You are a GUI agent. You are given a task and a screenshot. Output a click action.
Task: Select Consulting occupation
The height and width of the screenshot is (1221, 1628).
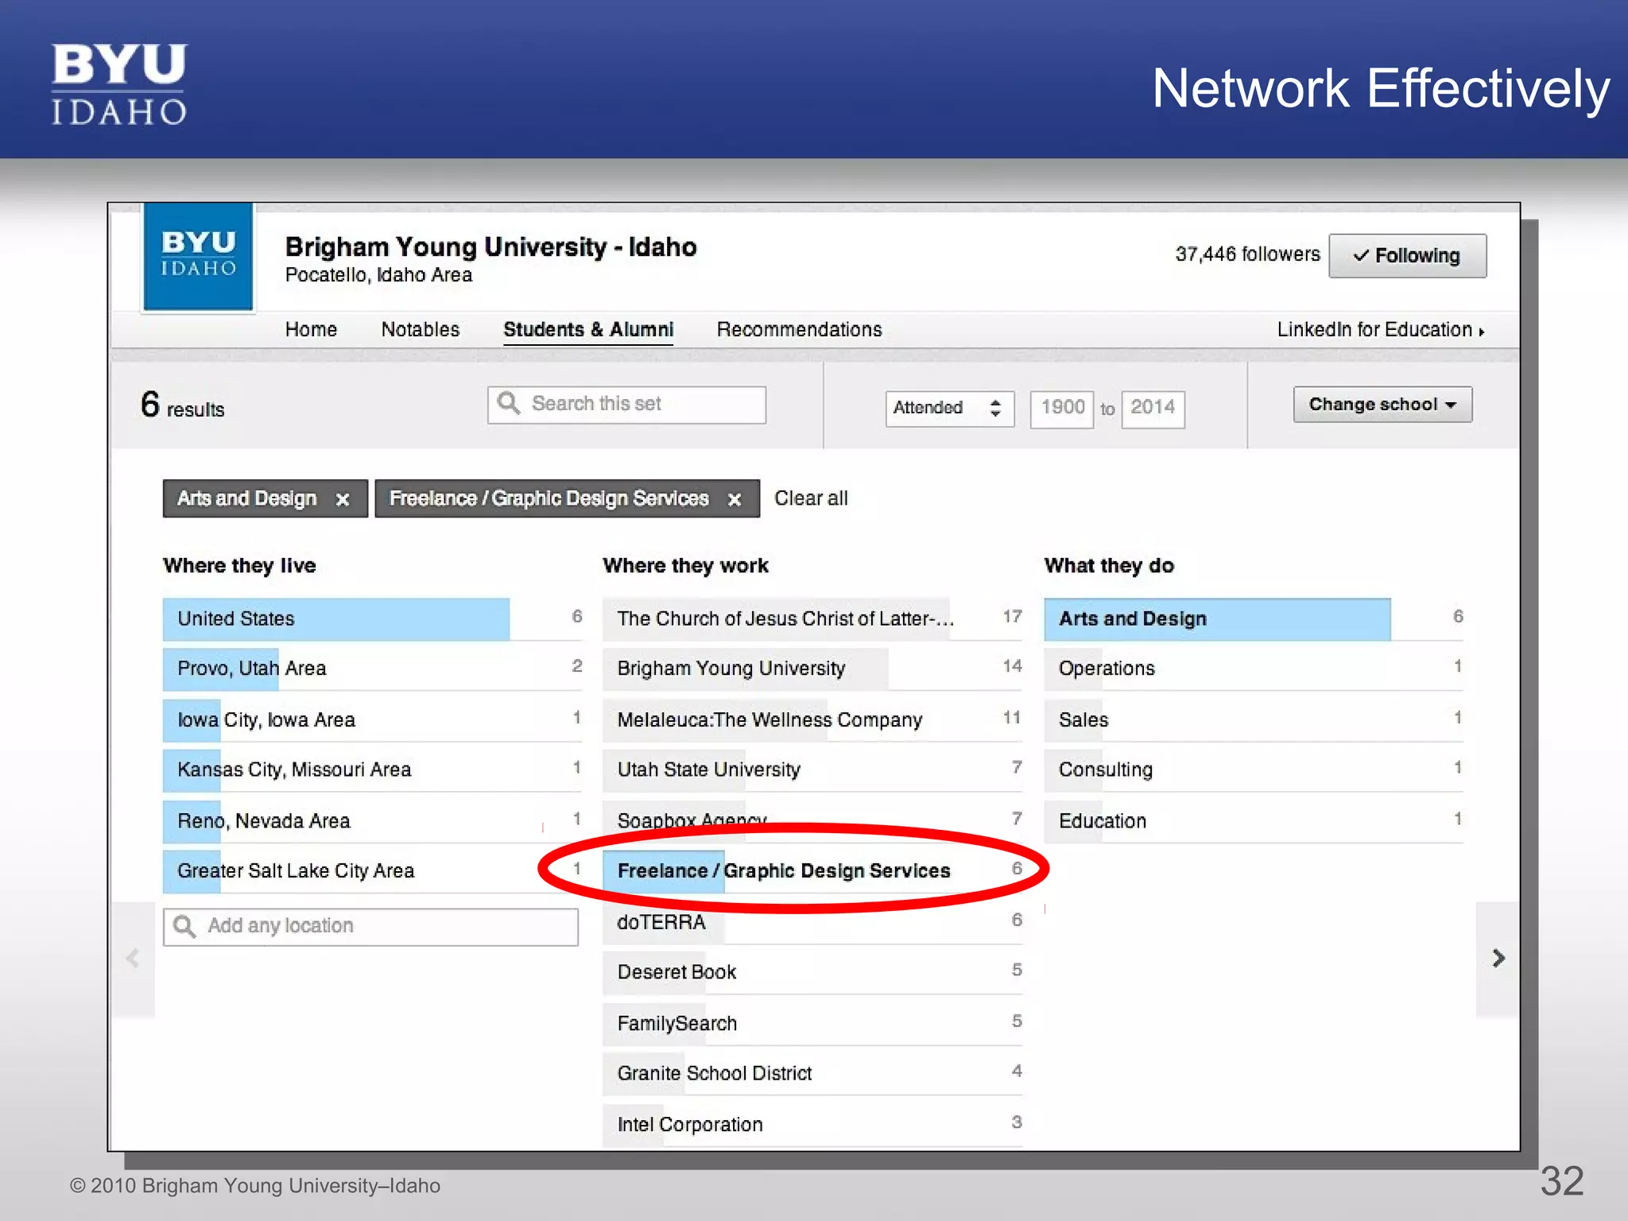(1254, 769)
